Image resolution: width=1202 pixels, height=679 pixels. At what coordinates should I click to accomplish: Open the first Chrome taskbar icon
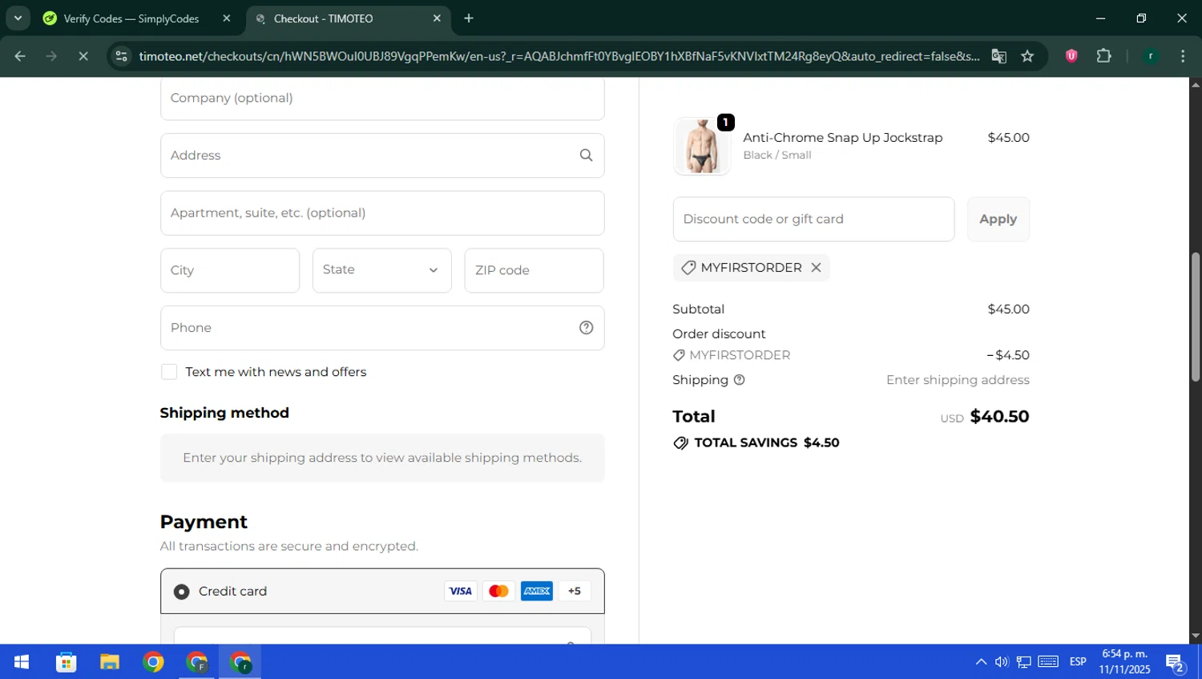pyautogui.click(x=153, y=662)
